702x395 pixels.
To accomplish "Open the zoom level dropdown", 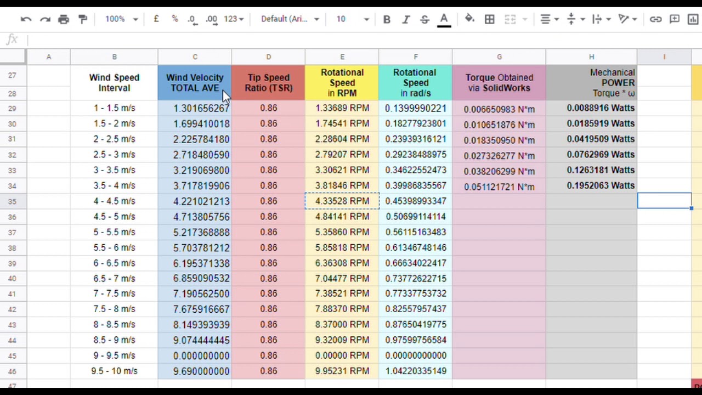I will (122, 19).
